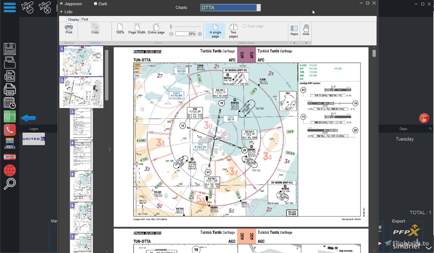
Task: Select the KML export icon in the sidebar
Action: pos(10,76)
